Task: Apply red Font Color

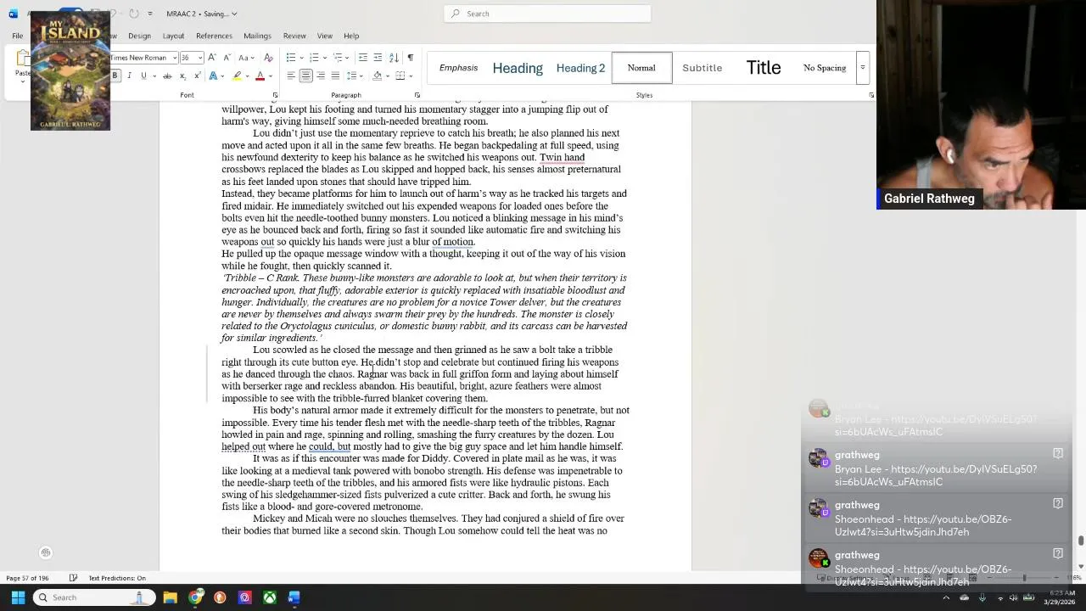Action: pyautogui.click(x=260, y=76)
